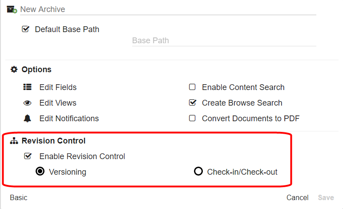This screenshot has height=209, width=343.
Task: Switch to Basic mode
Action: point(19,197)
